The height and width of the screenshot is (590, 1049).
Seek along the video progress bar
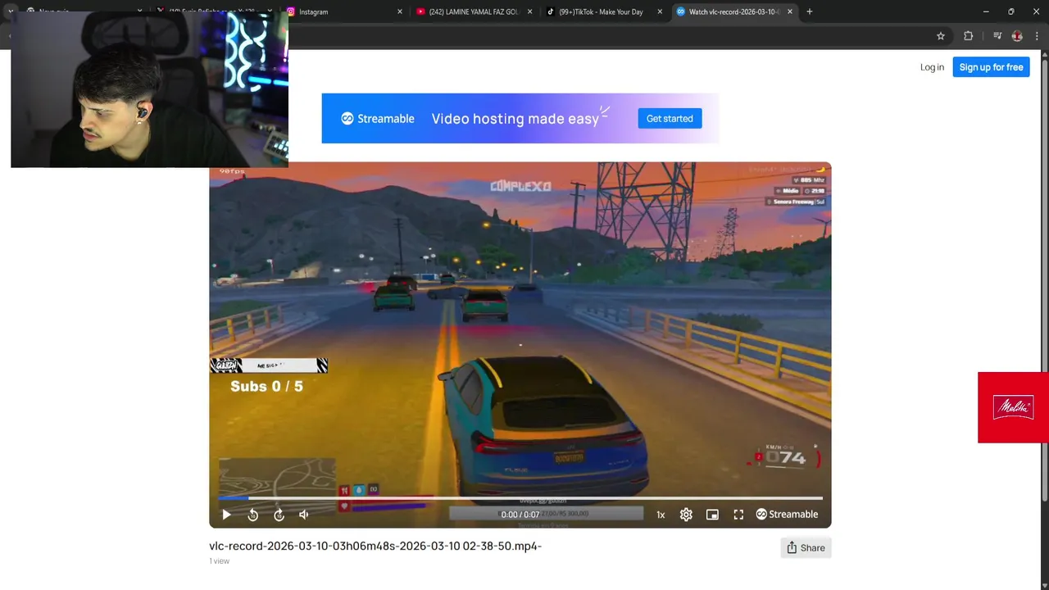point(520,497)
